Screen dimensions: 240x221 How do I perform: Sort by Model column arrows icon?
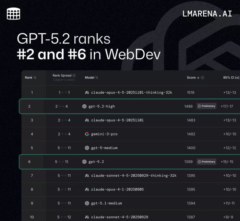(97, 78)
